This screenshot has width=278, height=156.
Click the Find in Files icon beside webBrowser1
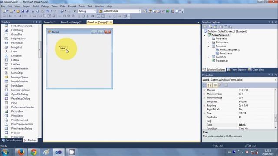click(100, 11)
